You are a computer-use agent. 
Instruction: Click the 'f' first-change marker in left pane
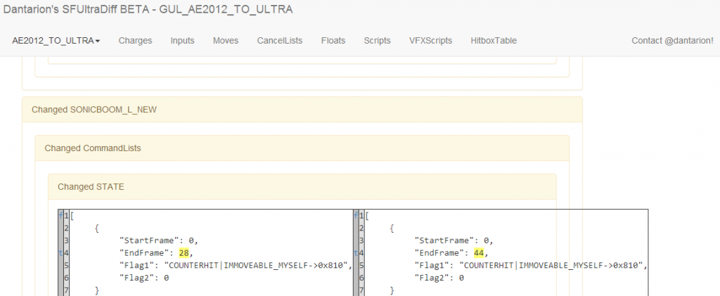60,215
